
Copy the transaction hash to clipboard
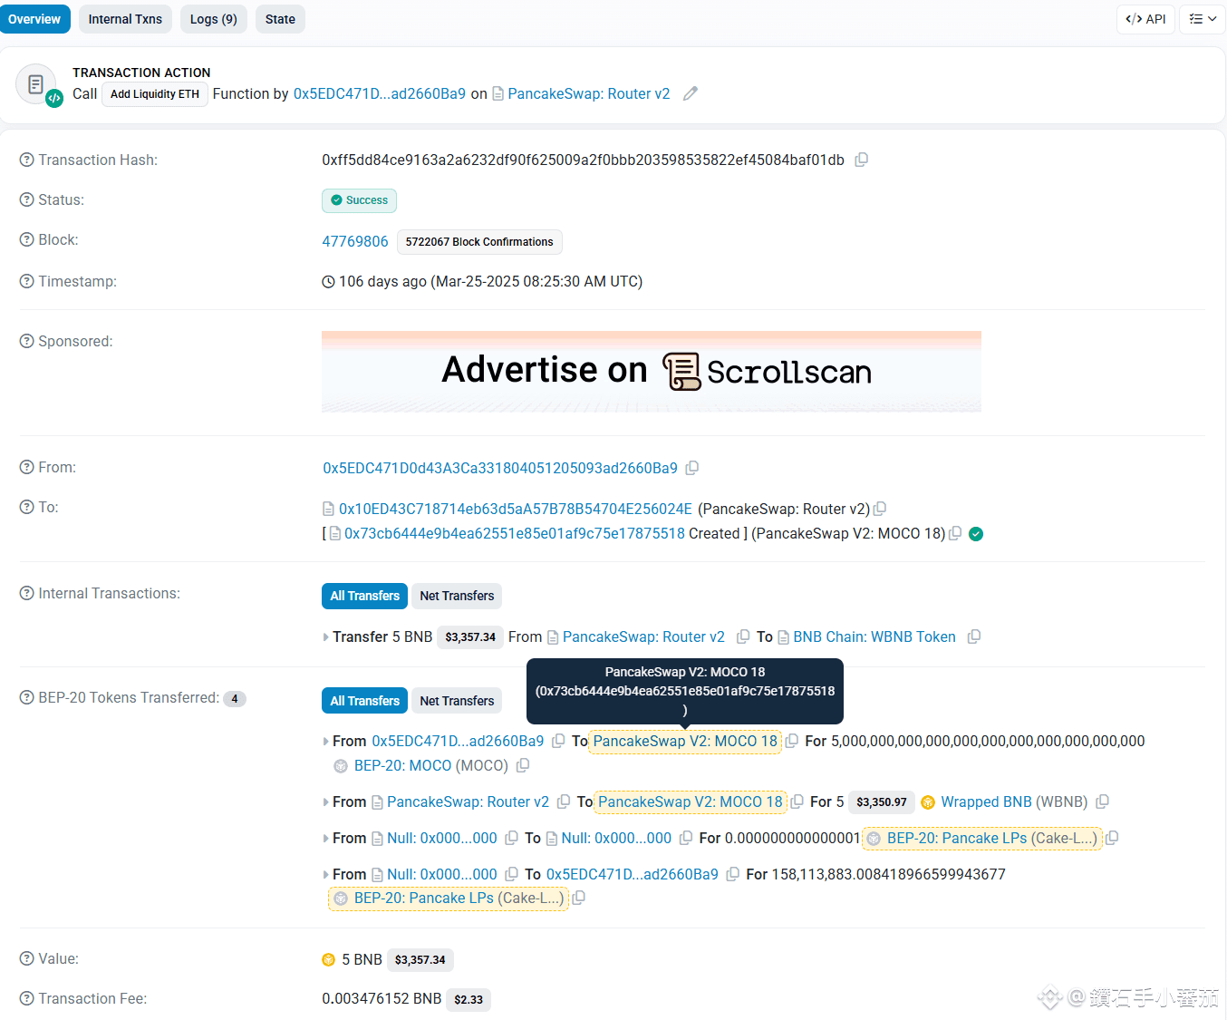tap(862, 160)
